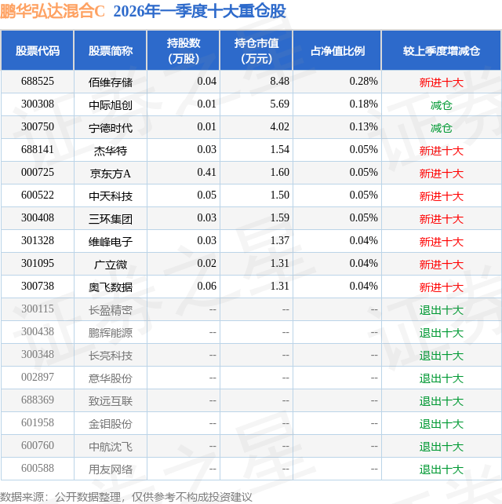Click the 持仓市值(万元) column header

[256, 51]
